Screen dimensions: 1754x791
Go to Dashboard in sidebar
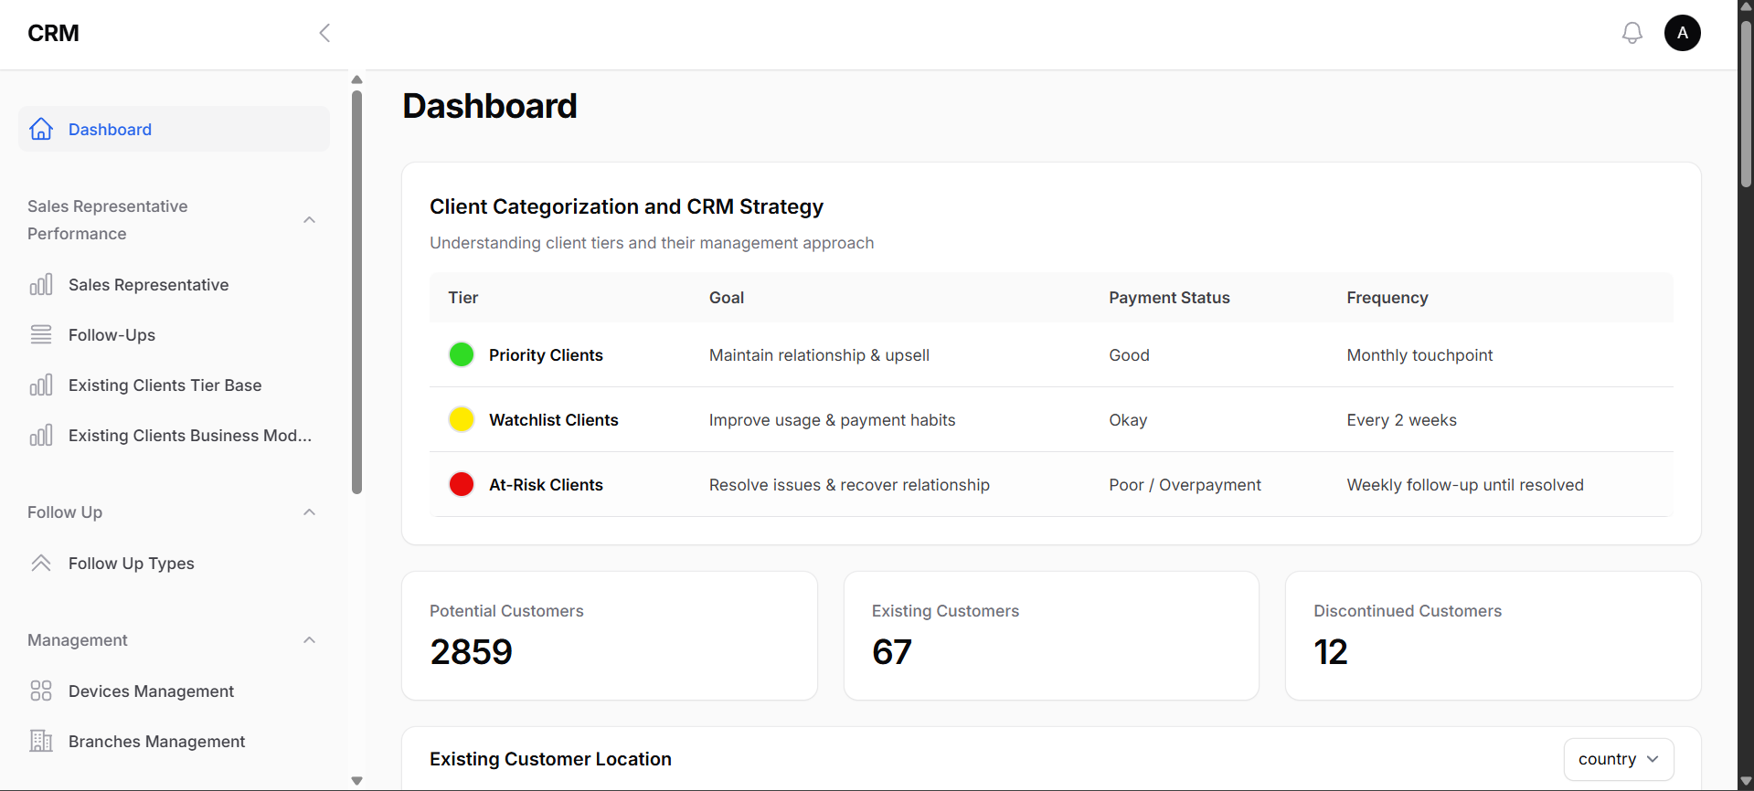point(174,129)
